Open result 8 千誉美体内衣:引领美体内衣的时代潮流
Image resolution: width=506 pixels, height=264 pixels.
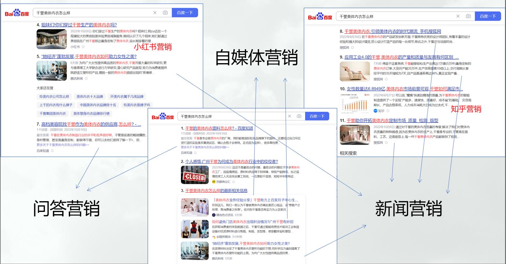click(393, 31)
